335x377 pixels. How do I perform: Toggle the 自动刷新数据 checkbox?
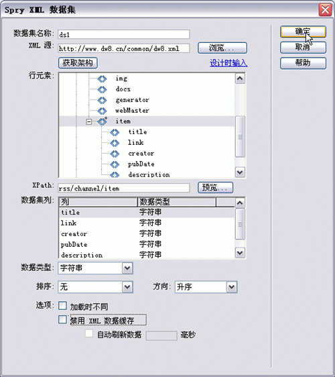pyautogui.click(x=89, y=333)
